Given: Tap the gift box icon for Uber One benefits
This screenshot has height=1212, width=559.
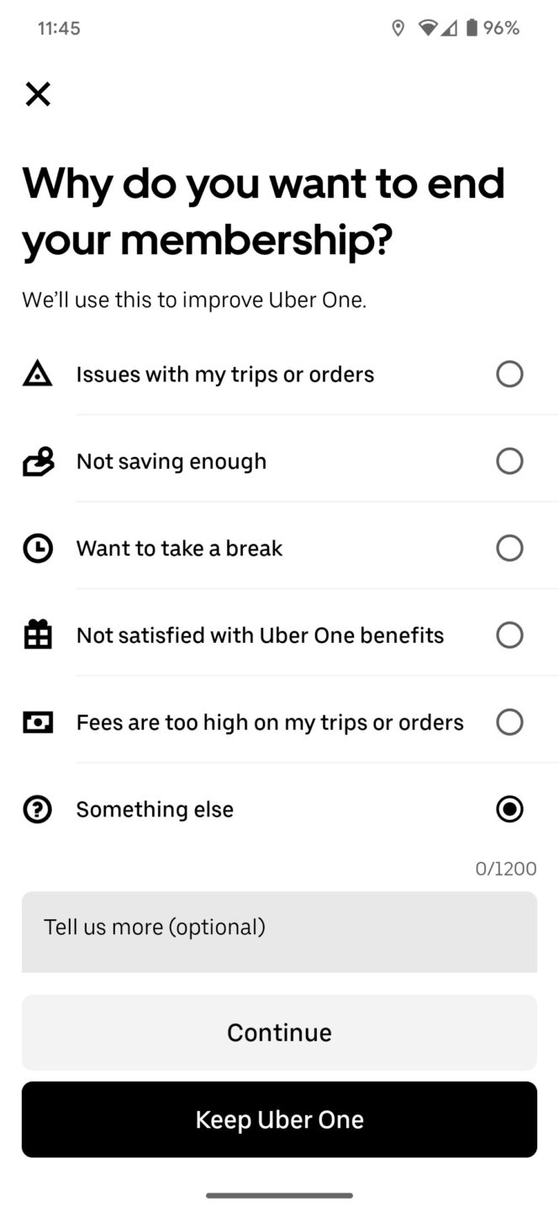Looking at the screenshot, I should [x=38, y=635].
